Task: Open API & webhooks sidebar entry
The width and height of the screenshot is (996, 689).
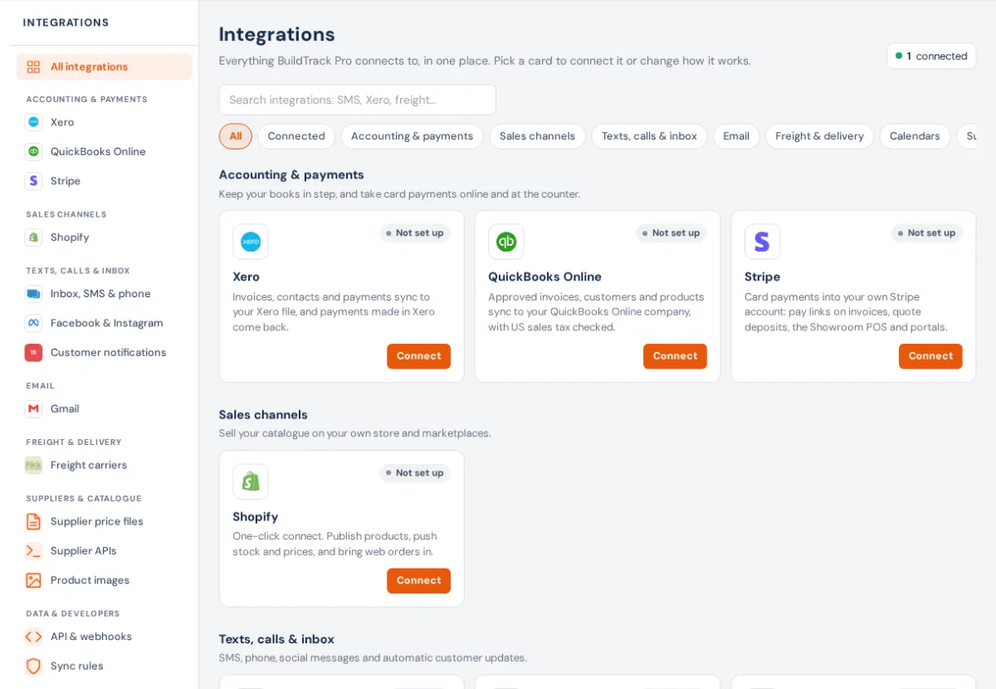Action: (105, 637)
